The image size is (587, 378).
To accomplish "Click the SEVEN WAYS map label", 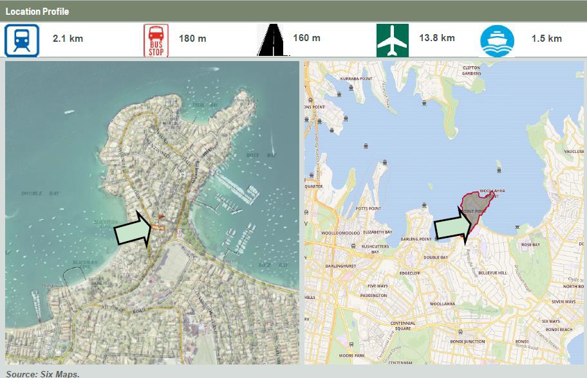I will 563,301.
